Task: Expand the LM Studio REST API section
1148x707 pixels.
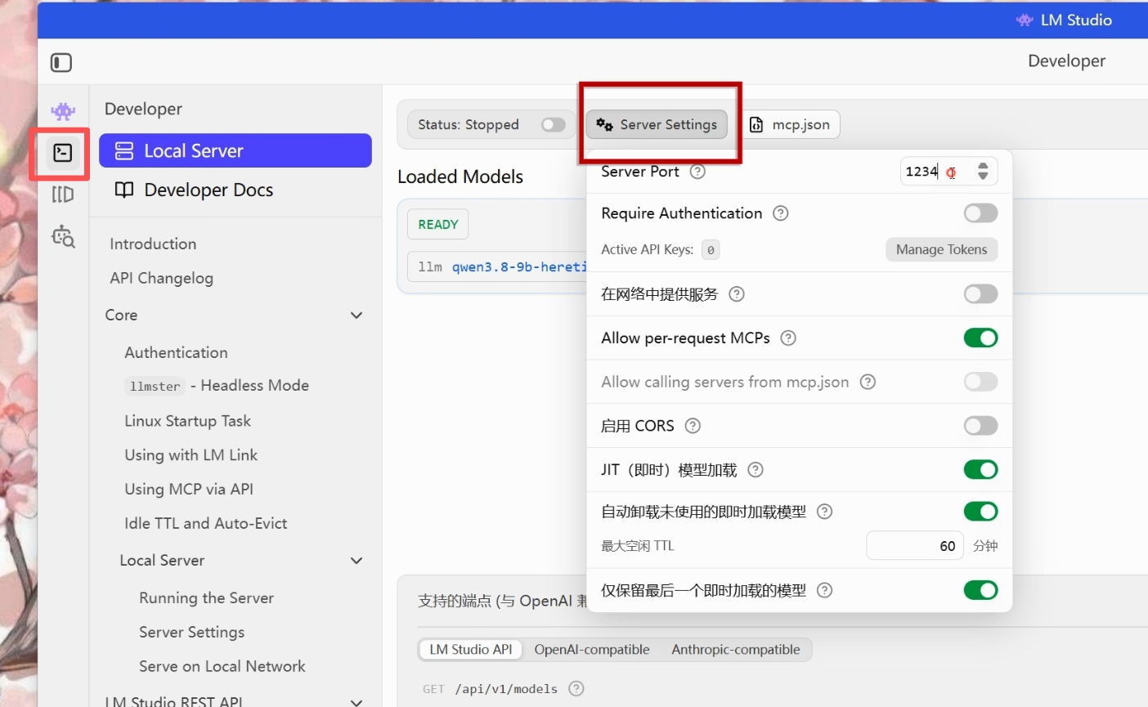Action: 357,701
